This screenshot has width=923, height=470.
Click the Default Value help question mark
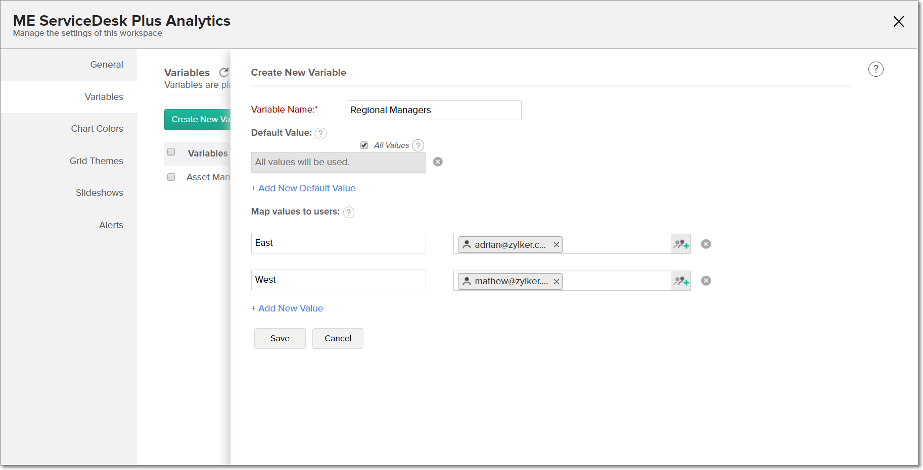pyautogui.click(x=320, y=133)
